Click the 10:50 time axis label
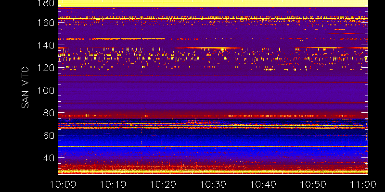Screen dimensions: 385x192 pyautogui.click(x=313, y=184)
